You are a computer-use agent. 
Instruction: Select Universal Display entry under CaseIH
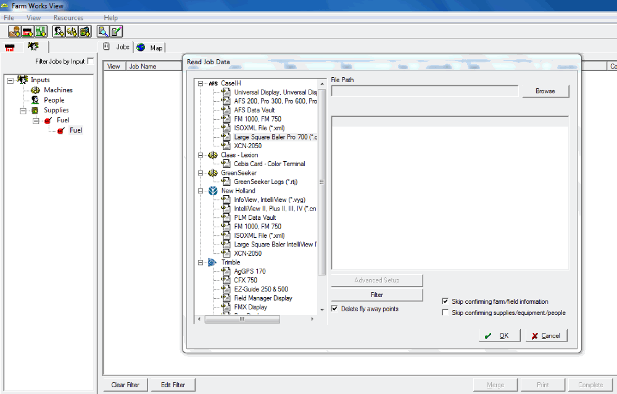click(275, 92)
